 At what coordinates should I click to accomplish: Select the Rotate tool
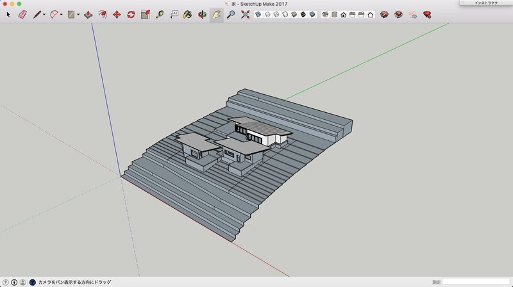click(x=131, y=13)
